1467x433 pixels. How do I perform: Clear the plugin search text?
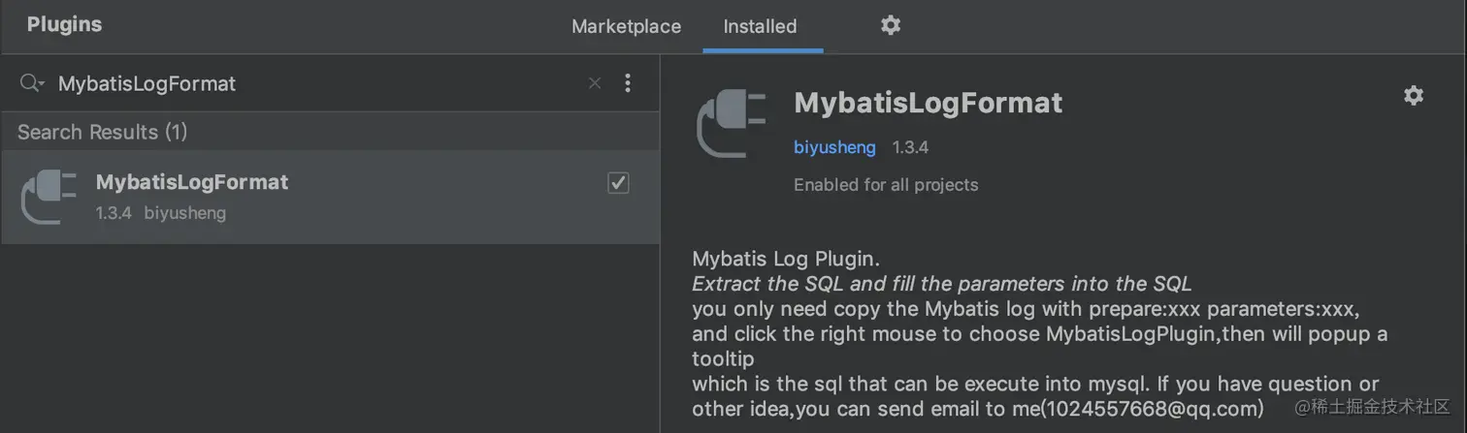coord(595,83)
